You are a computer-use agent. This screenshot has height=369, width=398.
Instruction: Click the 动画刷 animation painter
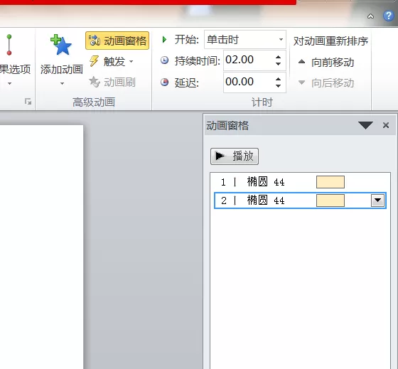[x=112, y=82]
